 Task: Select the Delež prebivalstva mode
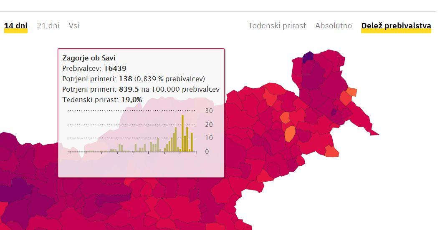pos(396,26)
